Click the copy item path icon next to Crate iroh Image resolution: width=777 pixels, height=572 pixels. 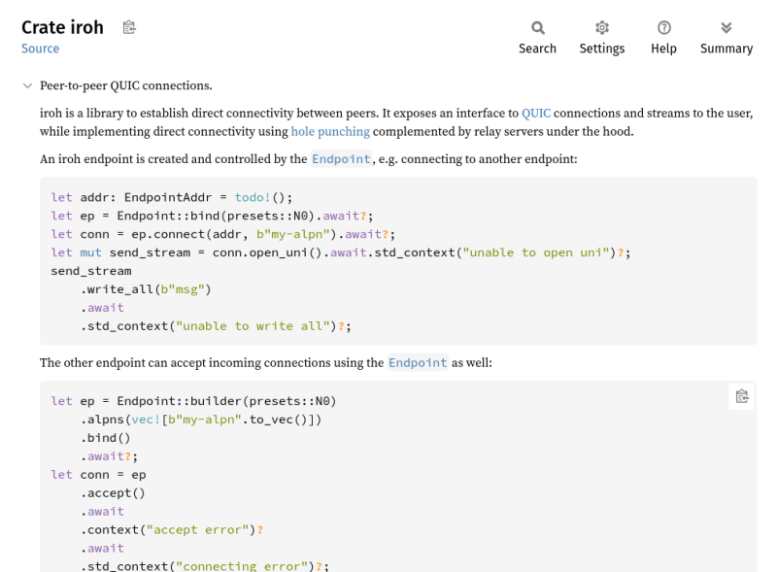pos(129,27)
